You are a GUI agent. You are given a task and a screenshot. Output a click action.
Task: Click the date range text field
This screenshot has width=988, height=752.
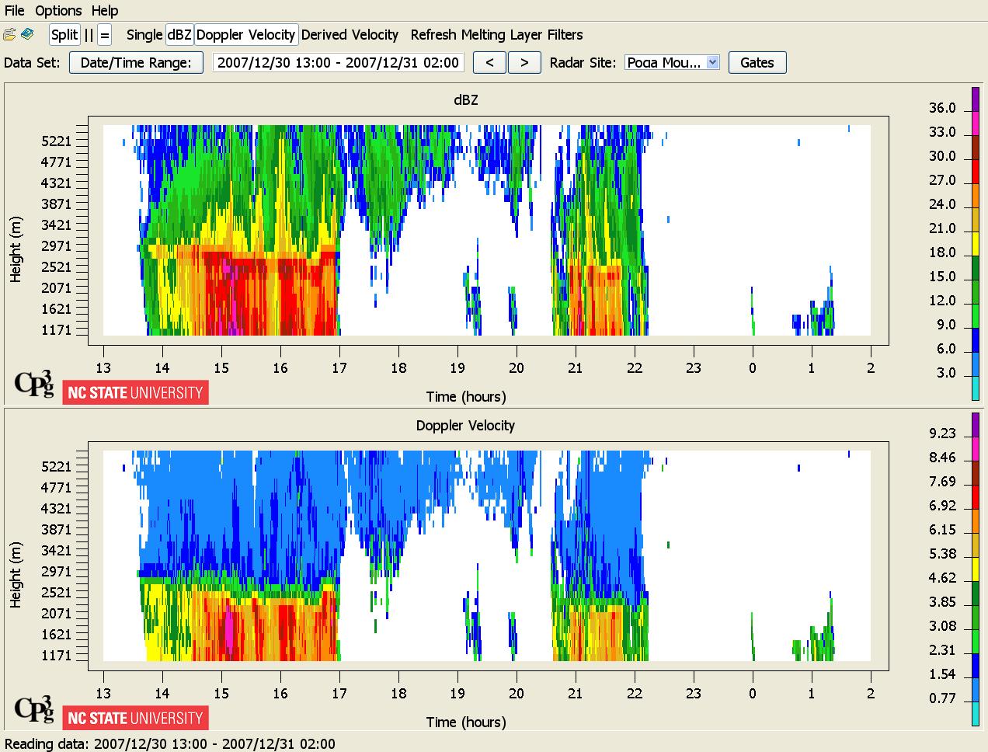[x=338, y=63]
